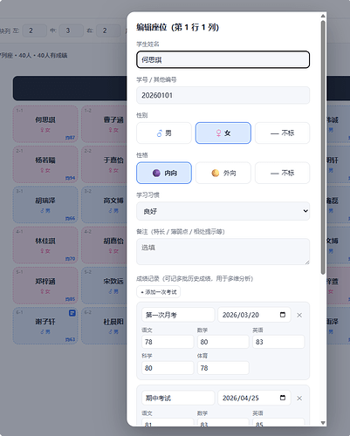Open calendar picker for 2026/04/25 date

click(x=283, y=398)
